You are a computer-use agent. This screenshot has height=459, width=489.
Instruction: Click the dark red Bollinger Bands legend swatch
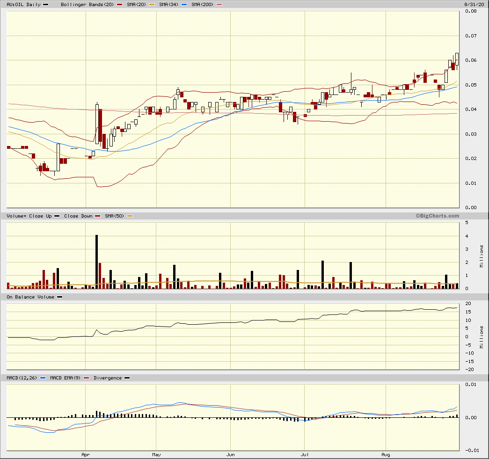[119, 5]
